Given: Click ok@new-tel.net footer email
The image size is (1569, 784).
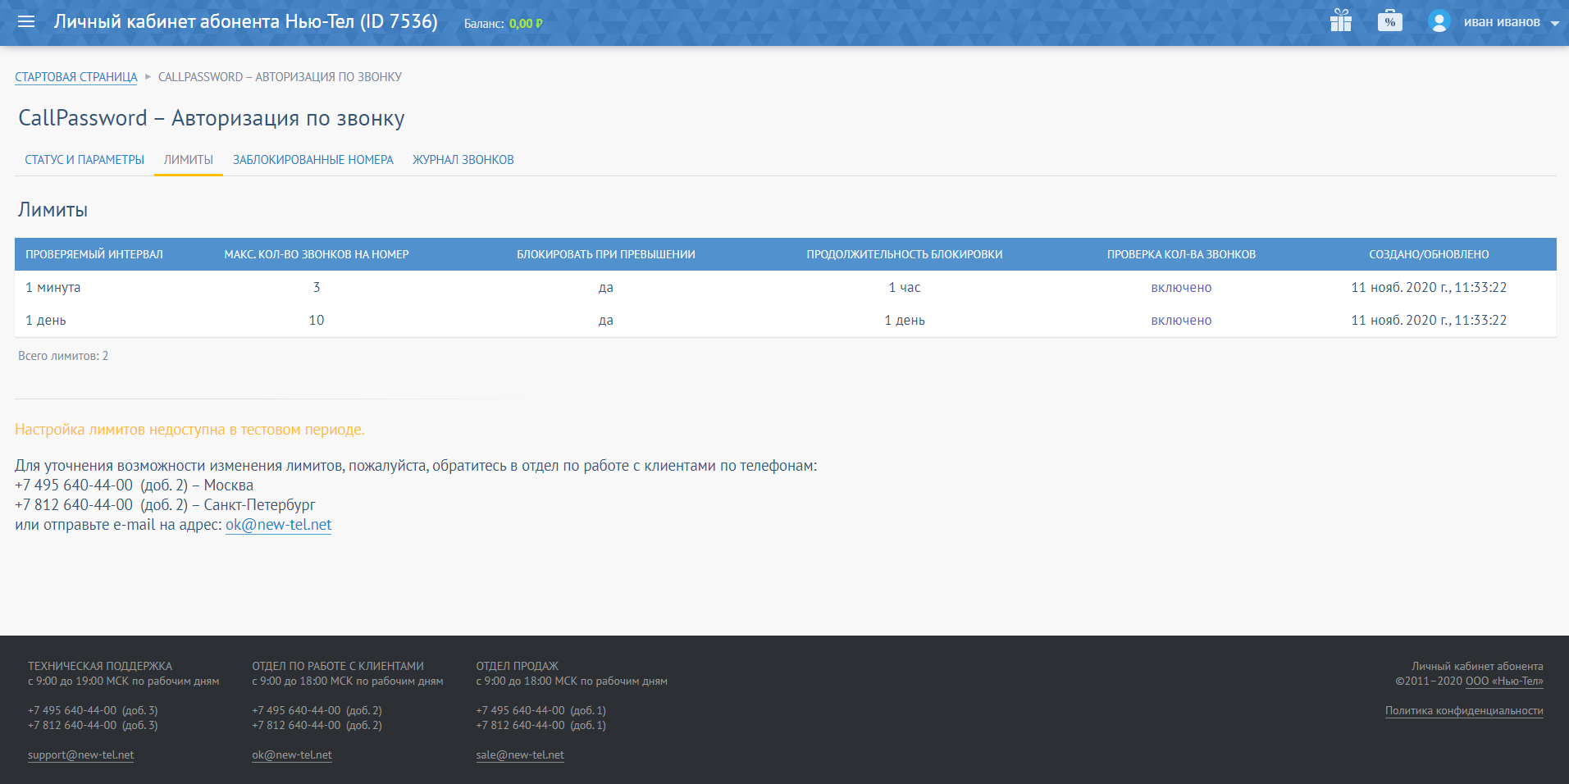Looking at the screenshot, I should tap(292, 755).
